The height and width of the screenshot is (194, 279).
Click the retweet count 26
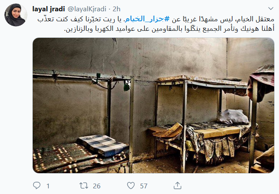click(97, 186)
